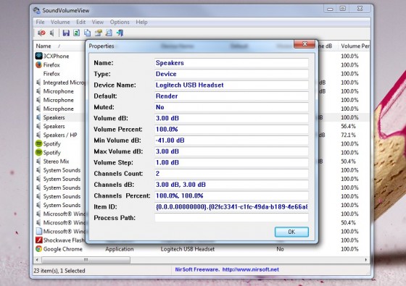Screen dimensions: 406x286
Task: Click the 72.1% volume percent cell
Action: [x=348, y=135]
